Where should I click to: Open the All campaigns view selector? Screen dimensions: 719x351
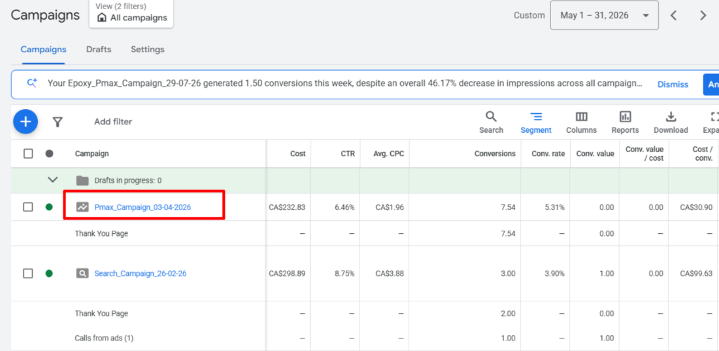click(x=131, y=14)
